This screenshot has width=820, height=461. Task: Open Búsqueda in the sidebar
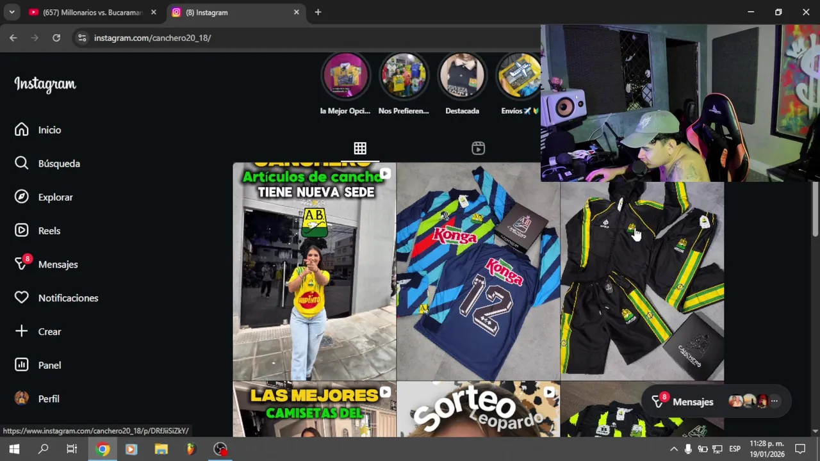pos(47,163)
